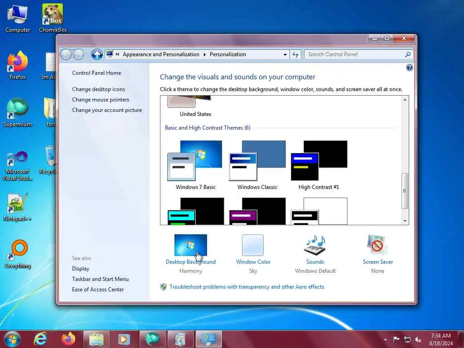Select the Microsoft Visual Studio desktop shortcut

18,165
